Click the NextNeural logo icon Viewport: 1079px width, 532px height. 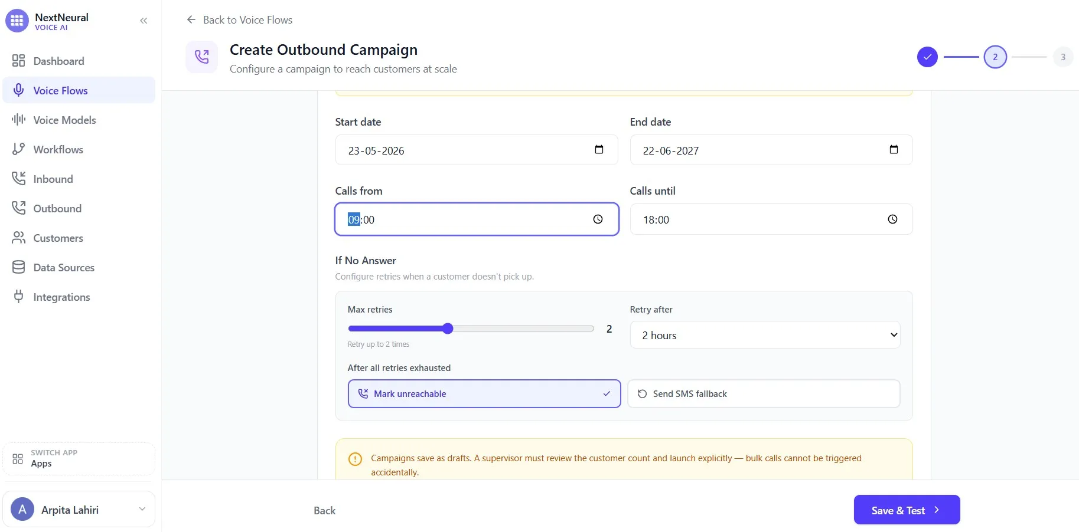[17, 21]
